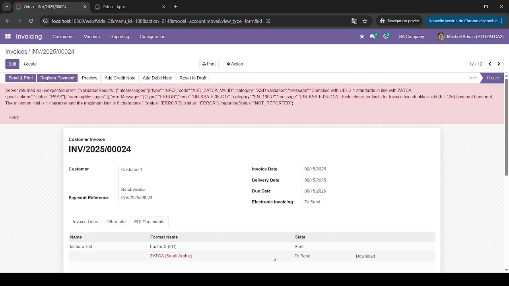Open the Other Info tab

116,222
